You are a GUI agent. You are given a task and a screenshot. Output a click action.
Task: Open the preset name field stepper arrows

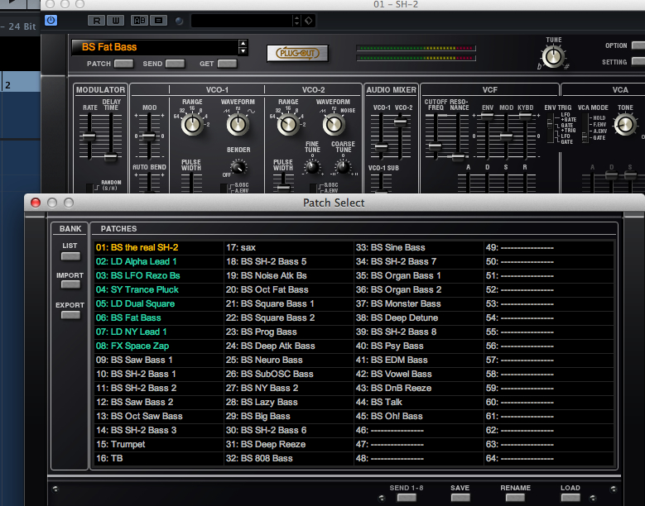click(x=296, y=21)
